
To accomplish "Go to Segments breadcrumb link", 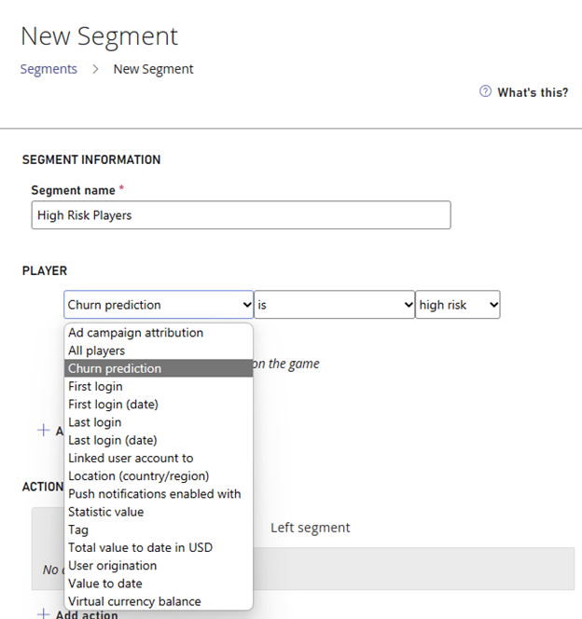I will tap(48, 69).
